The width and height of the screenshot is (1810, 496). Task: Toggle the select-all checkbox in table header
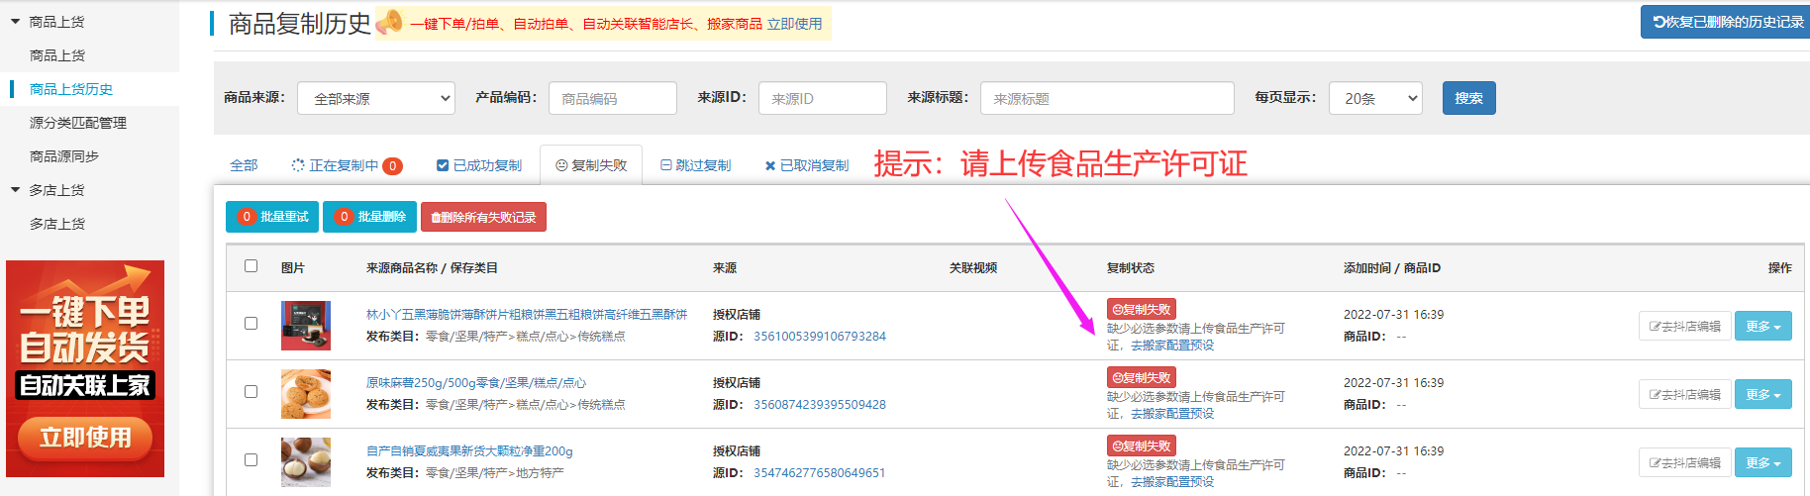click(x=251, y=266)
